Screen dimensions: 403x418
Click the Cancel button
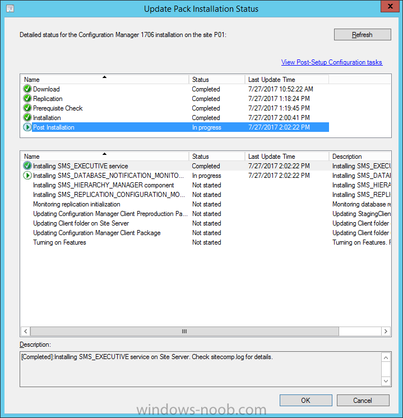pyautogui.click(x=363, y=401)
